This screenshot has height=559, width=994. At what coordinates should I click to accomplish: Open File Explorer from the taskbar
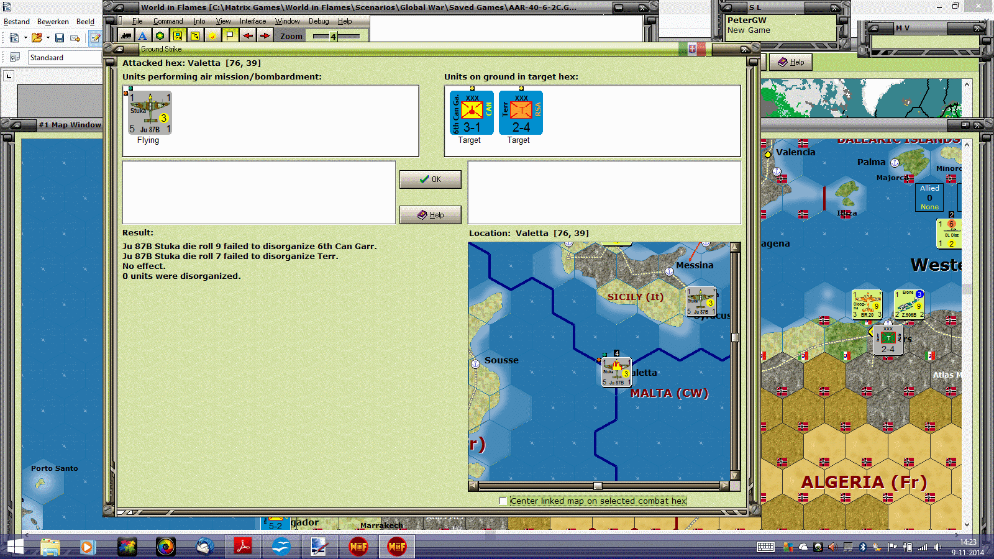coord(50,547)
